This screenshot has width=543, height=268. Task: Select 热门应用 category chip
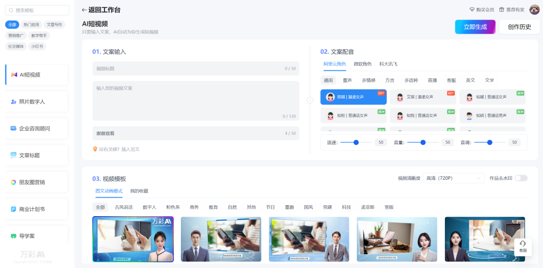31,24
